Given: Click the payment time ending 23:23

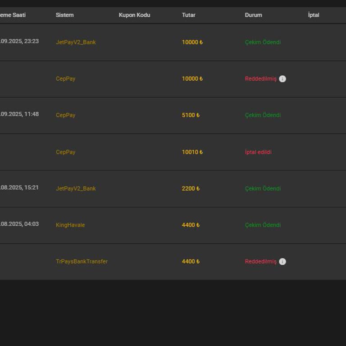Looking at the screenshot, I should tap(19, 41).
